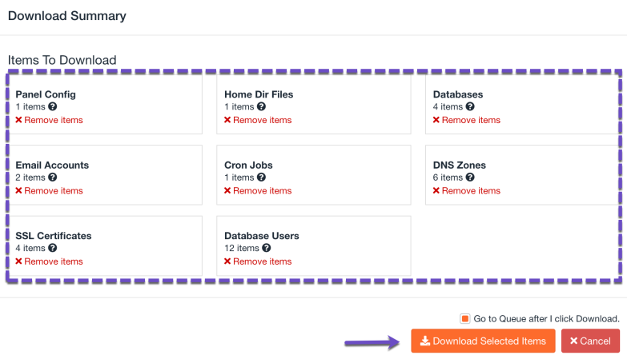The image size is (627, 363).
Task: Remove items from Databases
Action: point(467,120)
